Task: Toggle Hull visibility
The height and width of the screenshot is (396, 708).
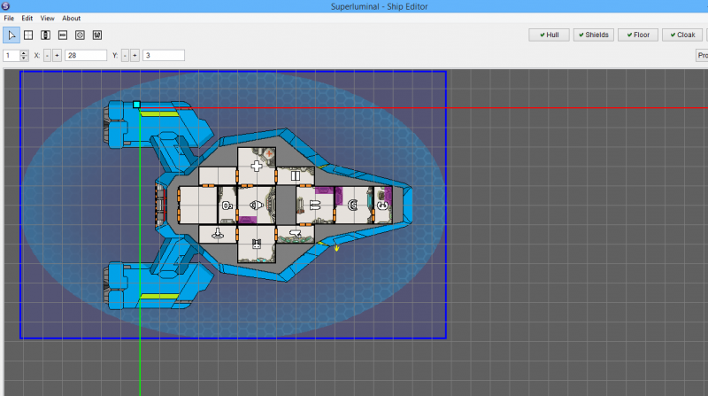Action: click(x=549, y=35)
